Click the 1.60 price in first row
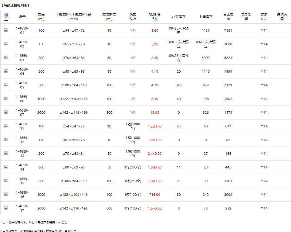291x232 pixels. click(x=154, y=30)
